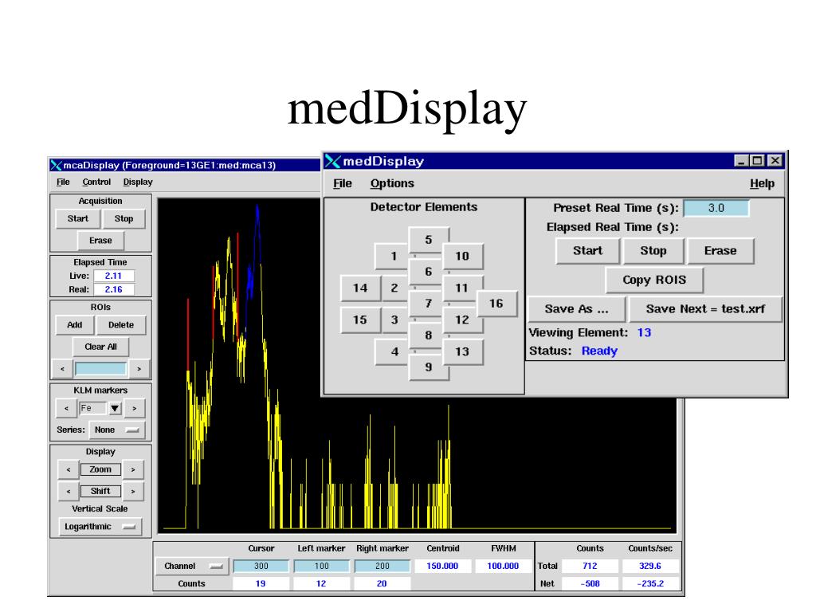Open the Channel units option menu
Screen dimensions: 816x612
(x=191, y=567)
